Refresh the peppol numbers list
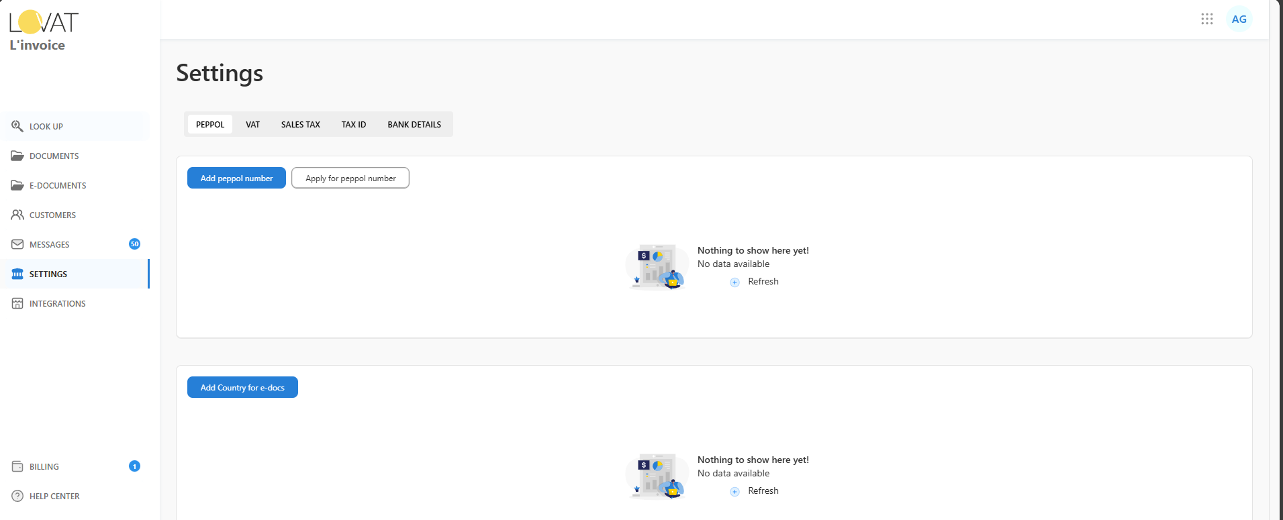 pos(755,282)
